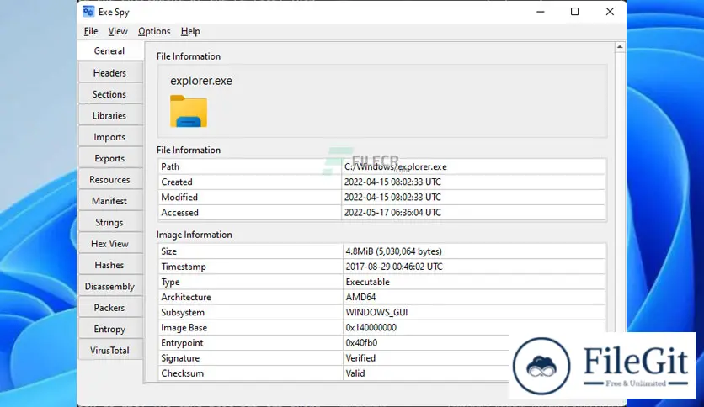This screenshot has height=407, width=704.
Task: Maximize the Exe Spy window
Action: pyautogui.click(x=574, y=12)
